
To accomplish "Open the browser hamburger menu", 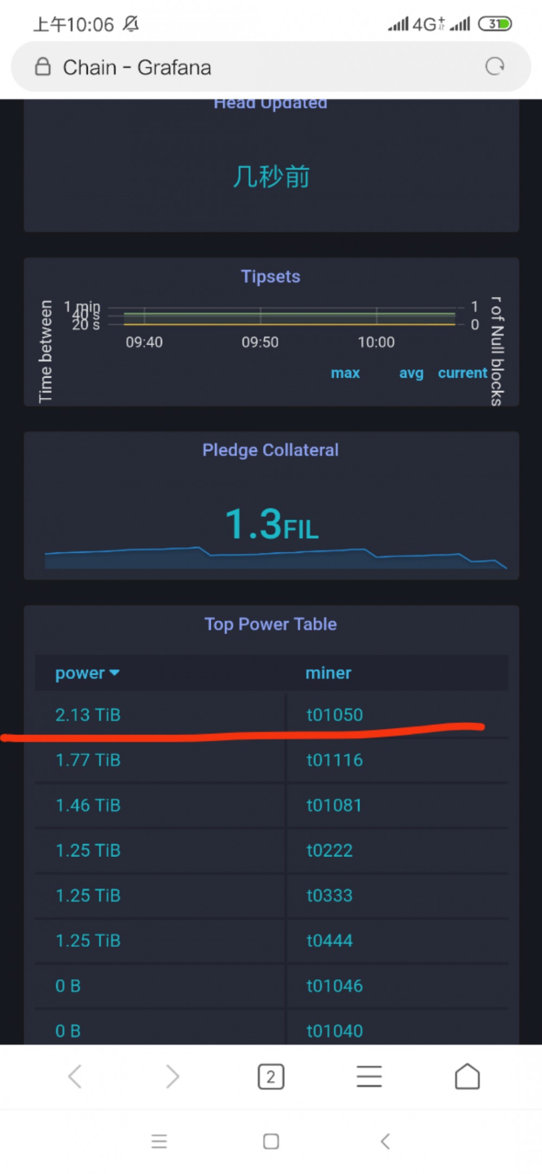I will click(369, 1076).
